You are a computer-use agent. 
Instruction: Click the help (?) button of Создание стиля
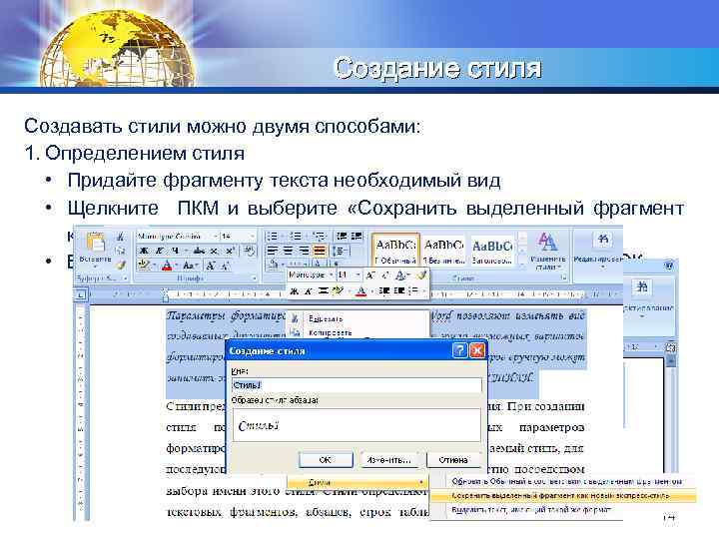pyautogui.click(x=459, y=350)
